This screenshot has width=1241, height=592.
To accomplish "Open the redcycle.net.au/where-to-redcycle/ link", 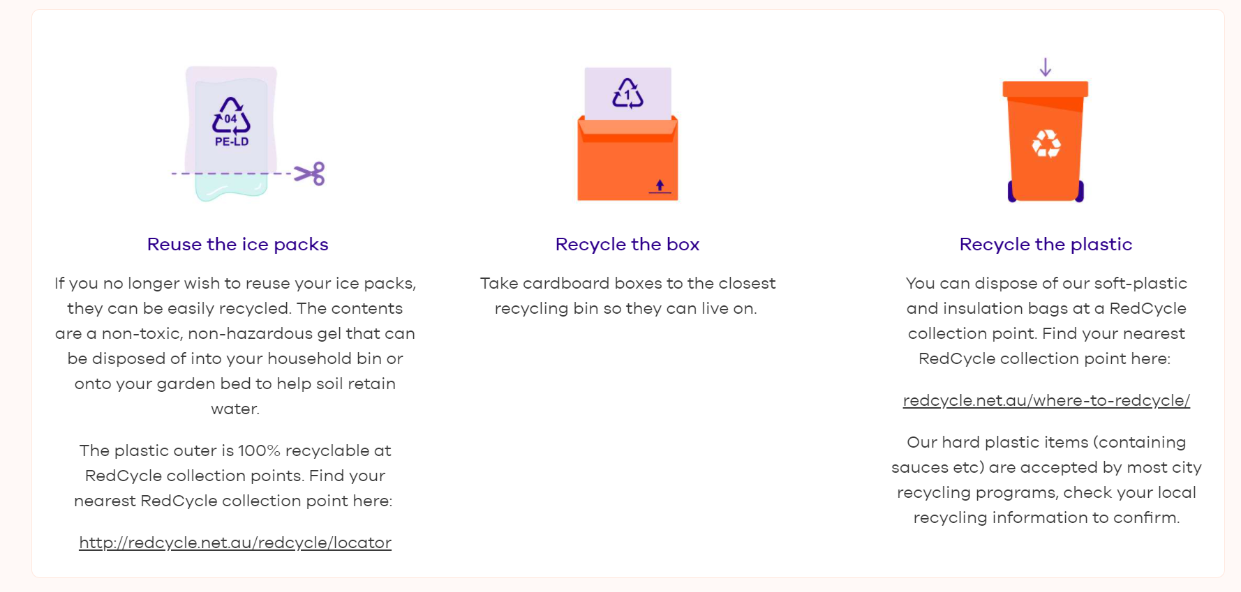I will click(x=1046, y=400).
